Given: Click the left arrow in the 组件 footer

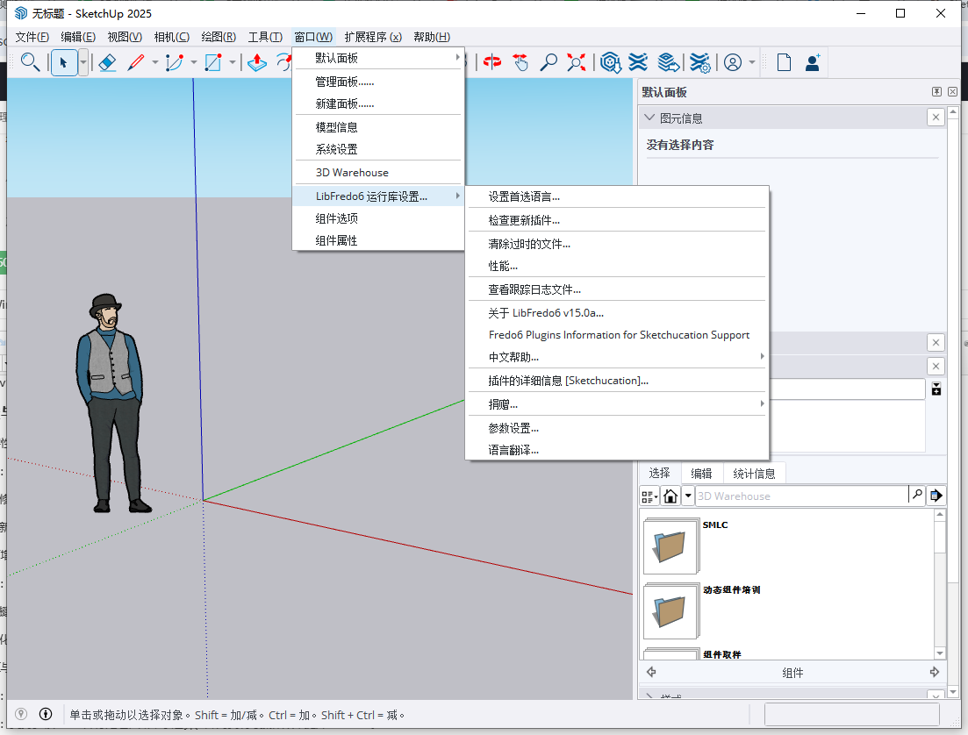Looking at the screenshot, I should coord(651,672).
